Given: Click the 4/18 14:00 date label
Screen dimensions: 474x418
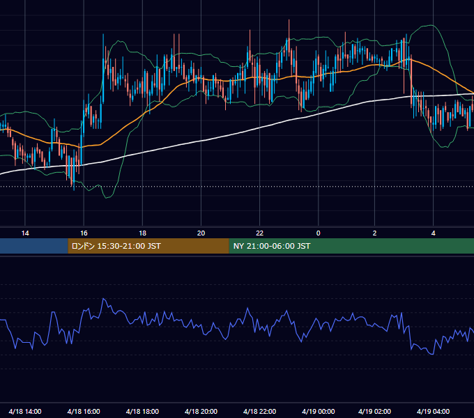Looking at the screenshot, I should pos(25,411).
